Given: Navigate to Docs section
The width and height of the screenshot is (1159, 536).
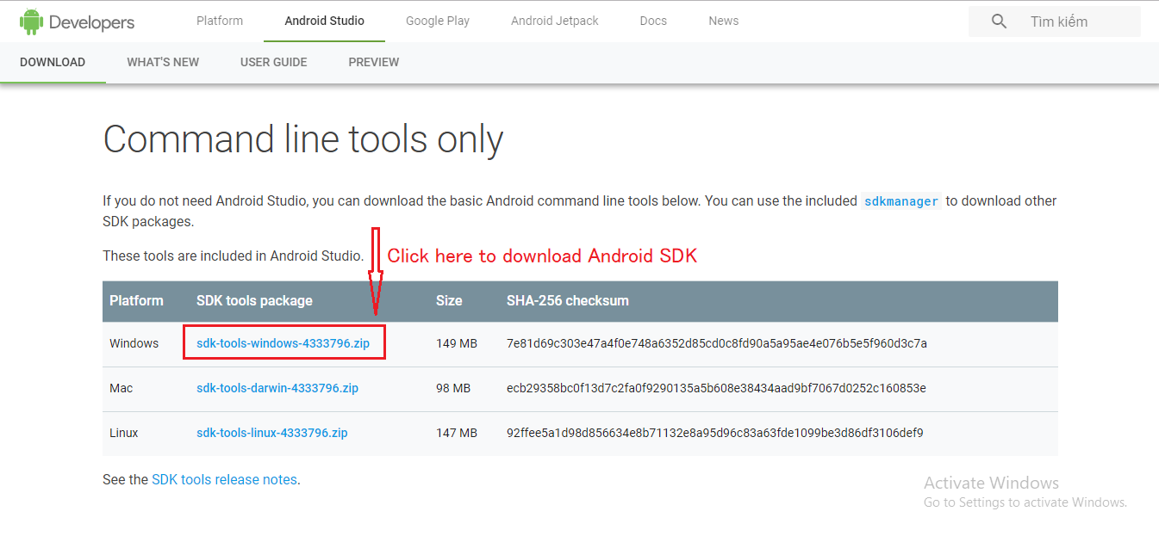Looking at the screenshot, I should (x=653, y=21).
